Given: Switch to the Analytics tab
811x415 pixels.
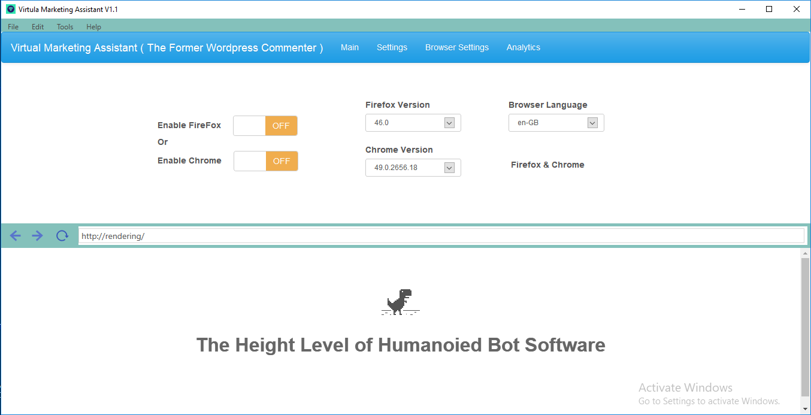Looking at the screenshot, I should [x=523, y=47].
